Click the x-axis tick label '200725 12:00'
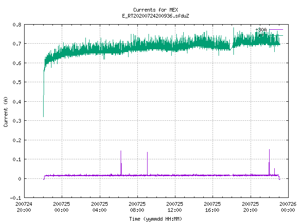This screenshot has width=297, height=223. [174, 207]
